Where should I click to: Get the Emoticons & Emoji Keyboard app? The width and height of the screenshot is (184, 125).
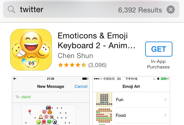pos(159,49)
